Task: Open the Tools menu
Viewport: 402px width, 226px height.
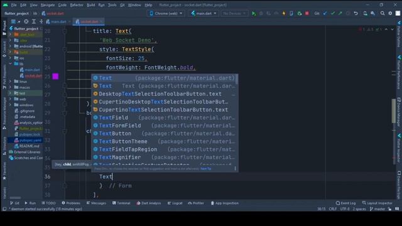Action: pyautogui.click(x=112, y=5)
